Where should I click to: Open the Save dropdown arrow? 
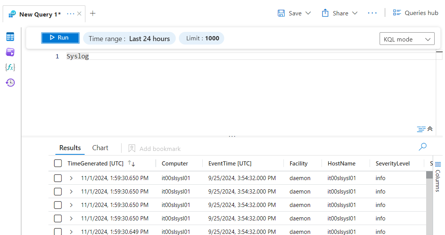(x=308, y=13)
